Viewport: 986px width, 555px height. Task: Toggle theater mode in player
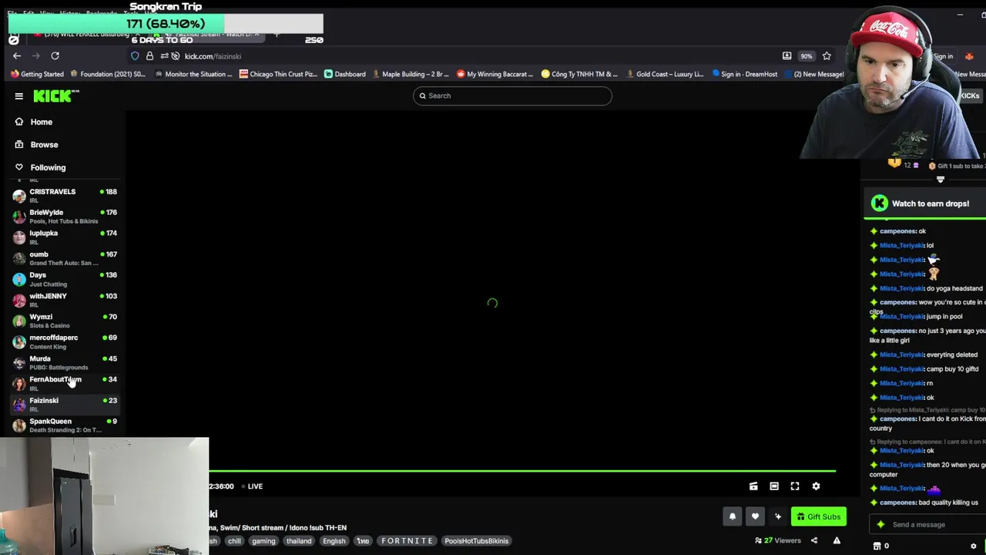[774, 486]
